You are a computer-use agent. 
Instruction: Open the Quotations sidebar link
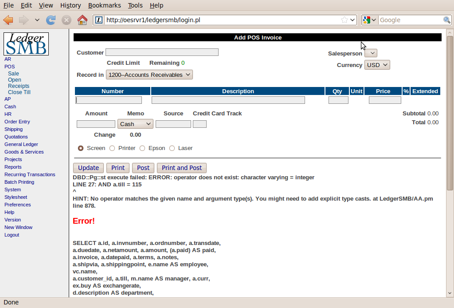click(x=16, y=137)
